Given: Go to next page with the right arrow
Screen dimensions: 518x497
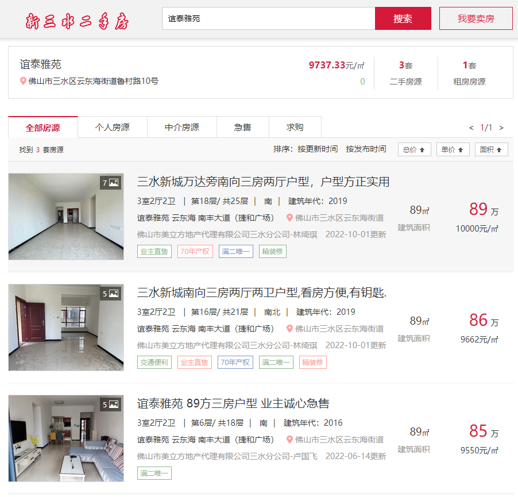Looking at the screenshot, I should 501,128.
